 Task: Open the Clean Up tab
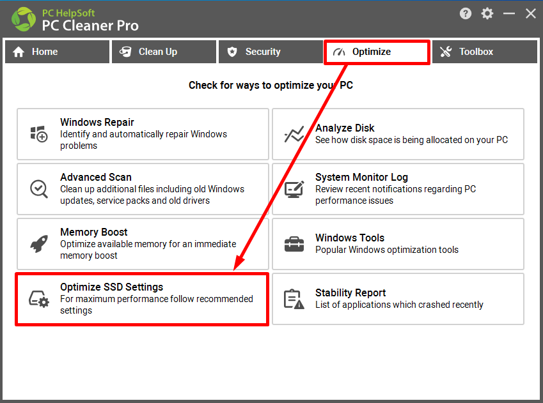tap(164, 52)
